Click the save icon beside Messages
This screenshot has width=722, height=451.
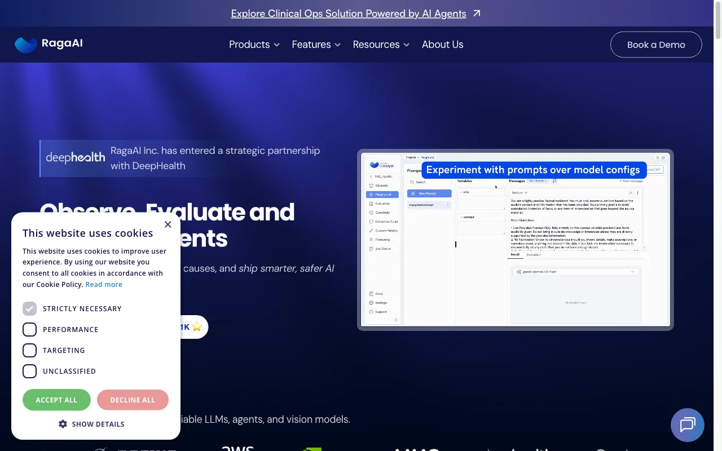point(554,181)
